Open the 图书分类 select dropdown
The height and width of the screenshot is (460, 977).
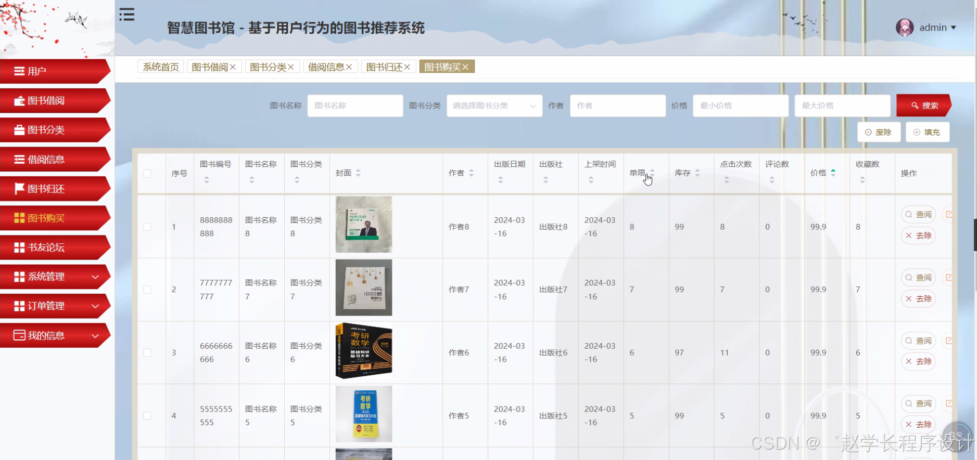point(494,106)
